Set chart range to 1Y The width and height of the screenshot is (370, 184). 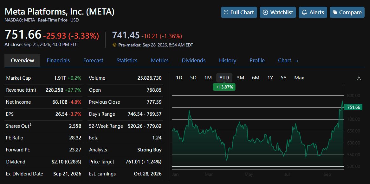tap(270, 78)
